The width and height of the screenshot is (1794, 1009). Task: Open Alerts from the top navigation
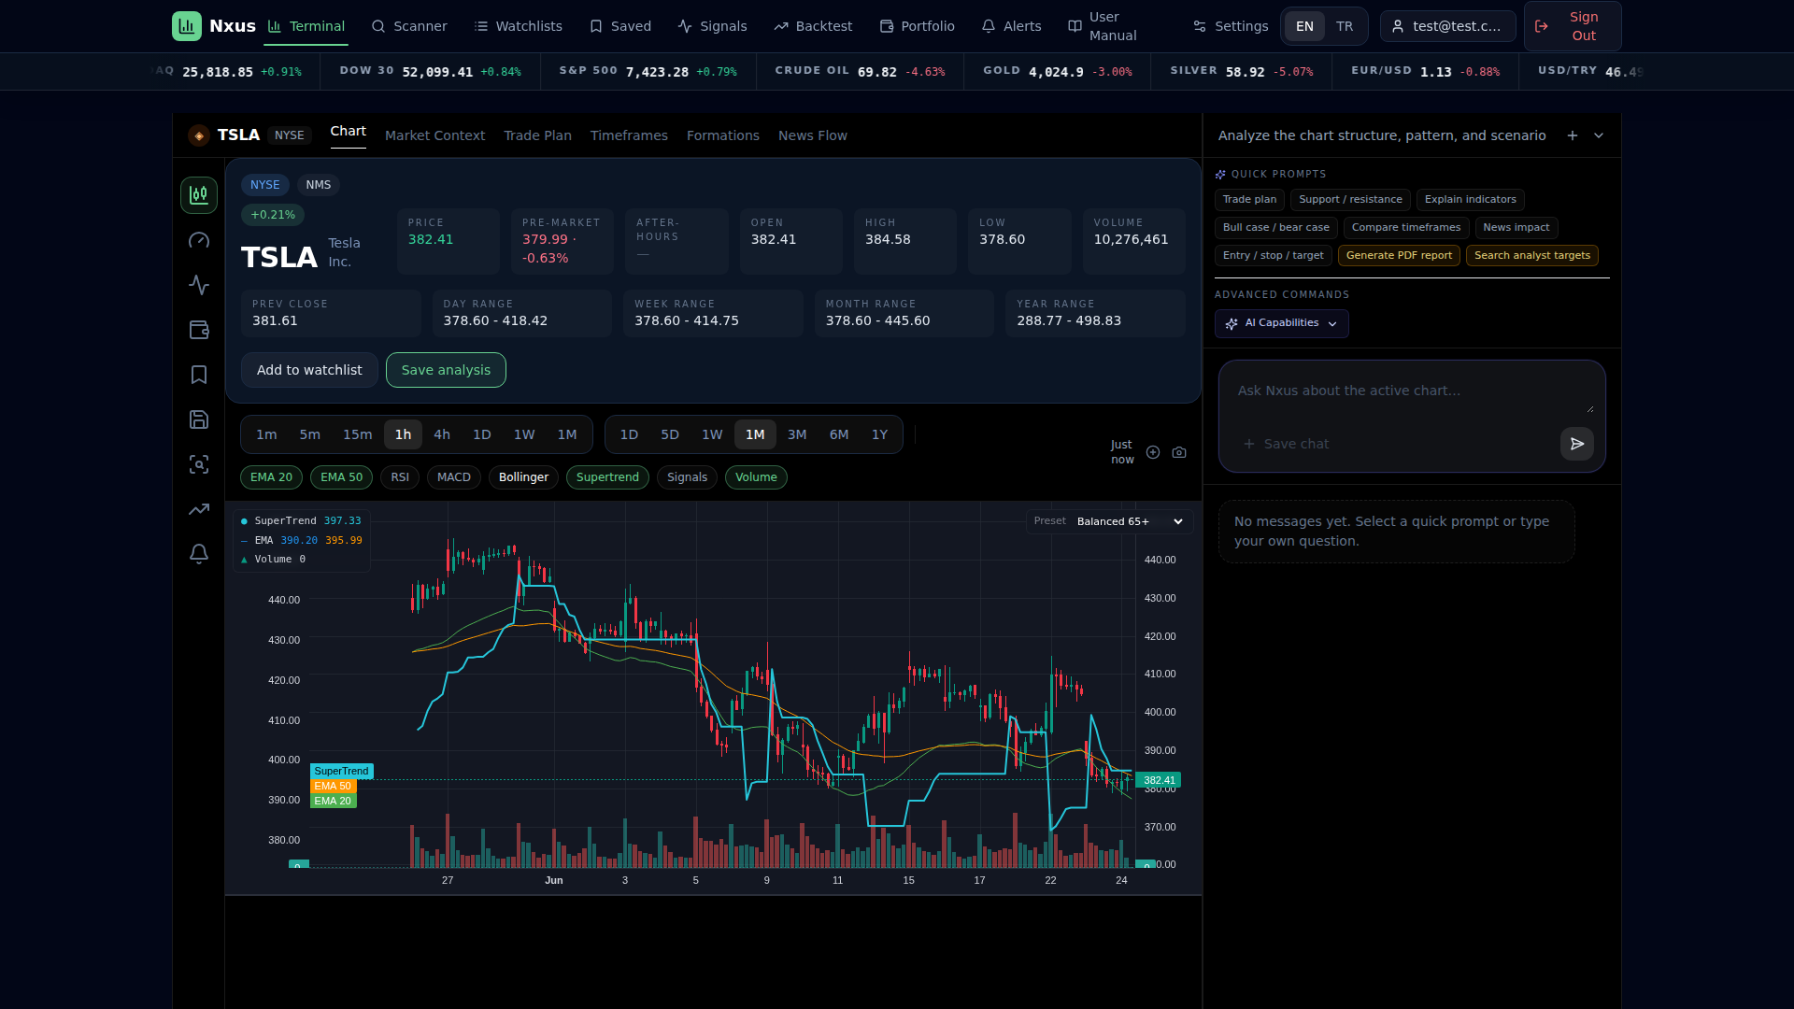[1011, 26]
